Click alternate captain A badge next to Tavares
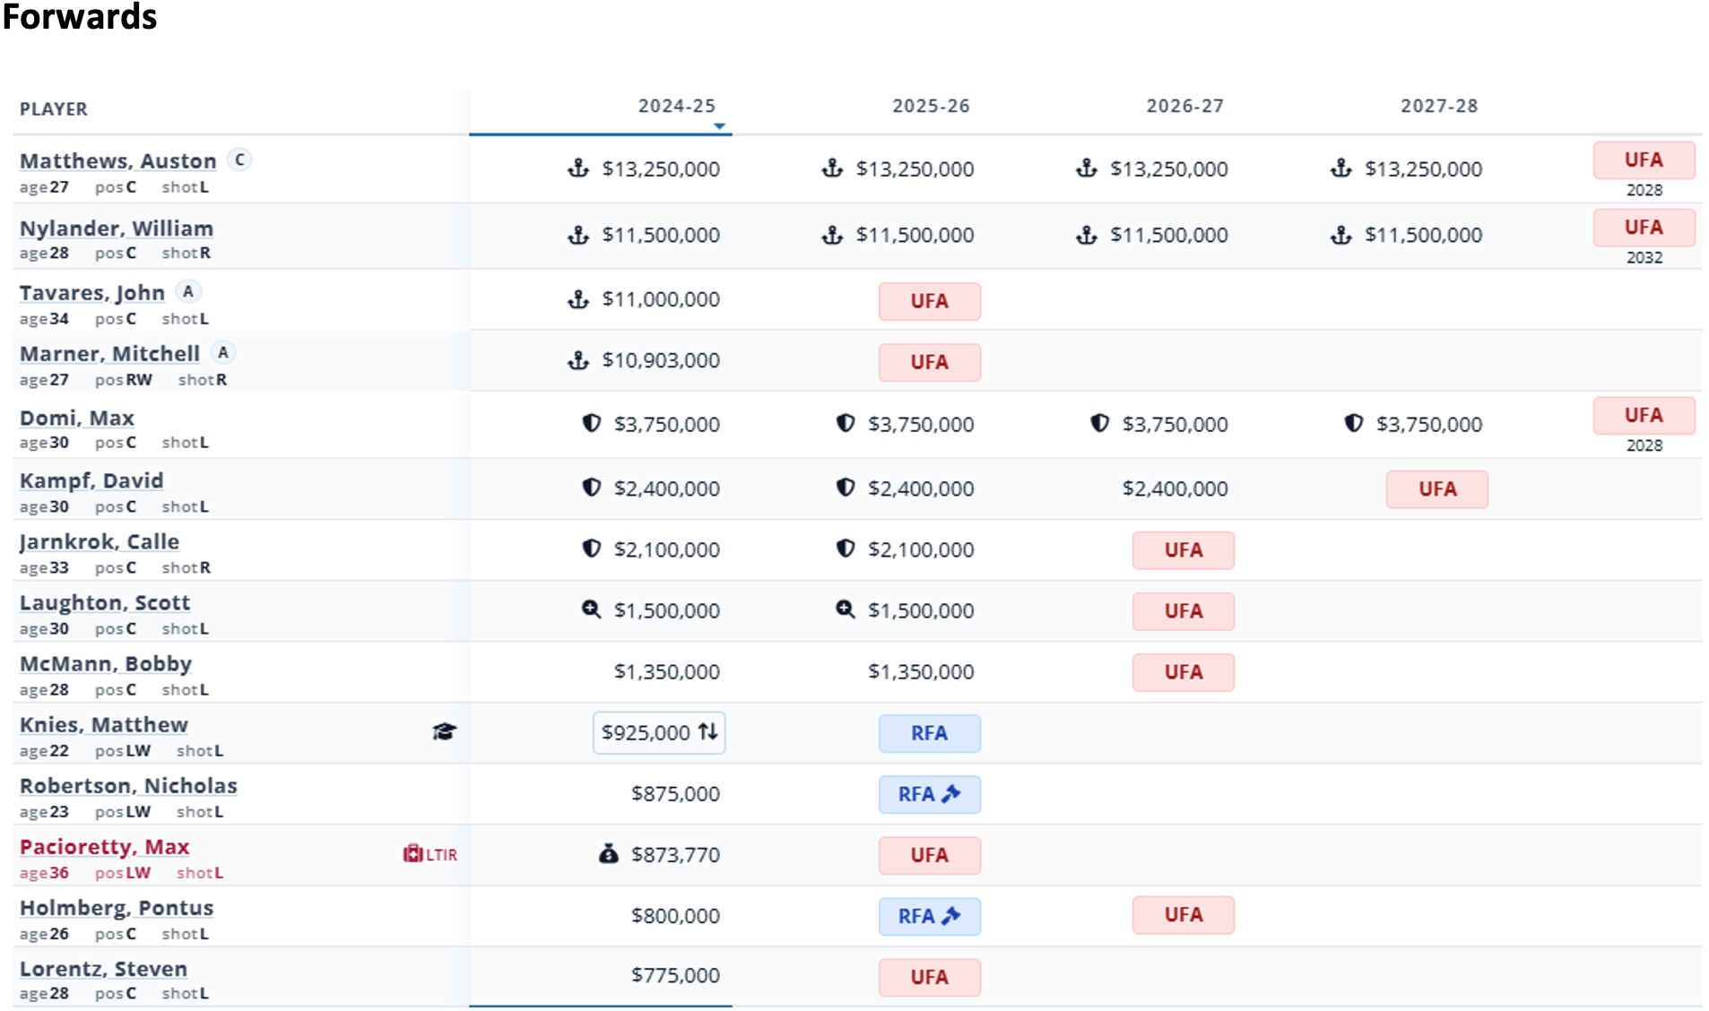Image resolution: width=1709 pixels, height=1011 pixels. click(x=187, y=291)
